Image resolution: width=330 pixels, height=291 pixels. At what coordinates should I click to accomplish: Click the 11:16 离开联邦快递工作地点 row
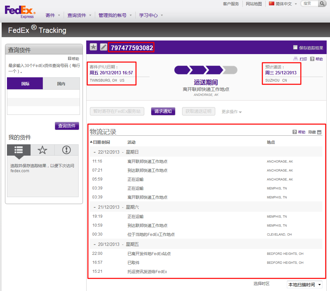pyautogui.click(x=206, y=161)
